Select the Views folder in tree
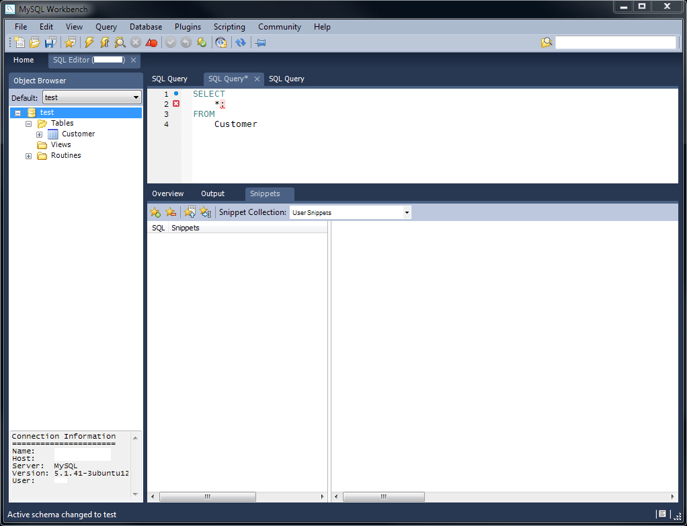This screenshot has height=526, width=687. pyautogui.click(x=61, y=144)
